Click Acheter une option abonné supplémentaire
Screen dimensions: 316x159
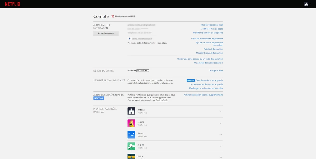[203, 95]
